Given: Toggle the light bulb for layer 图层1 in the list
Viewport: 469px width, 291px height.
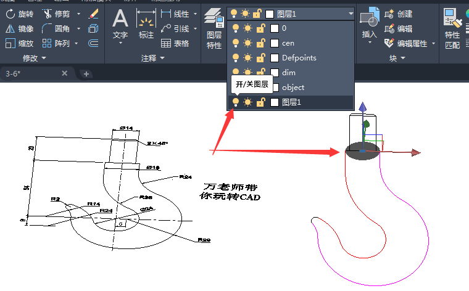Looking at the screenshot, I should click(236, 102).
